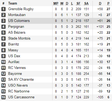Sort by the W wins header
The width and height of the screenshot is (112, 101).
[62, 3]
